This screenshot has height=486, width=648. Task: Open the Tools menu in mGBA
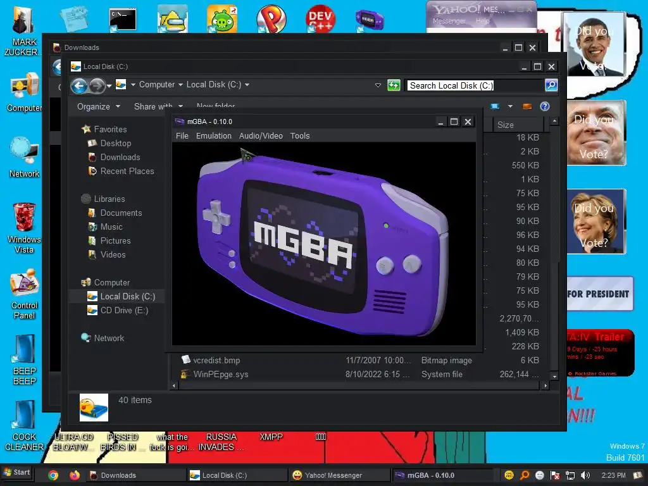click(x=299, y=135)
